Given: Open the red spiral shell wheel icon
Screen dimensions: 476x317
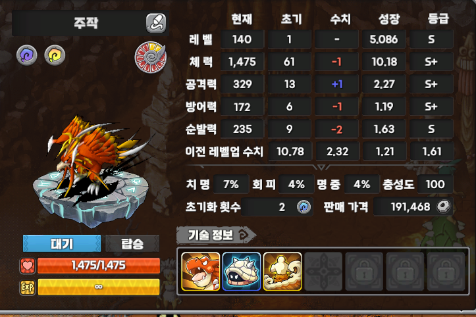Looking at the screenshot, I should pyautogui.click(x=151, y=57).
